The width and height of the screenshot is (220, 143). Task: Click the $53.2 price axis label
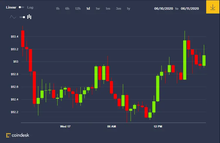coord(14,49)
